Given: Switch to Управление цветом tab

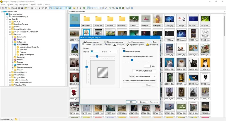Looking at the screenshot, I should point(135,45).
